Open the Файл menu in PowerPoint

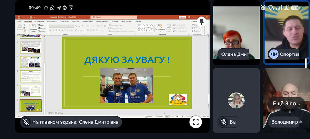pyautogui.click(x=19, y=21)
